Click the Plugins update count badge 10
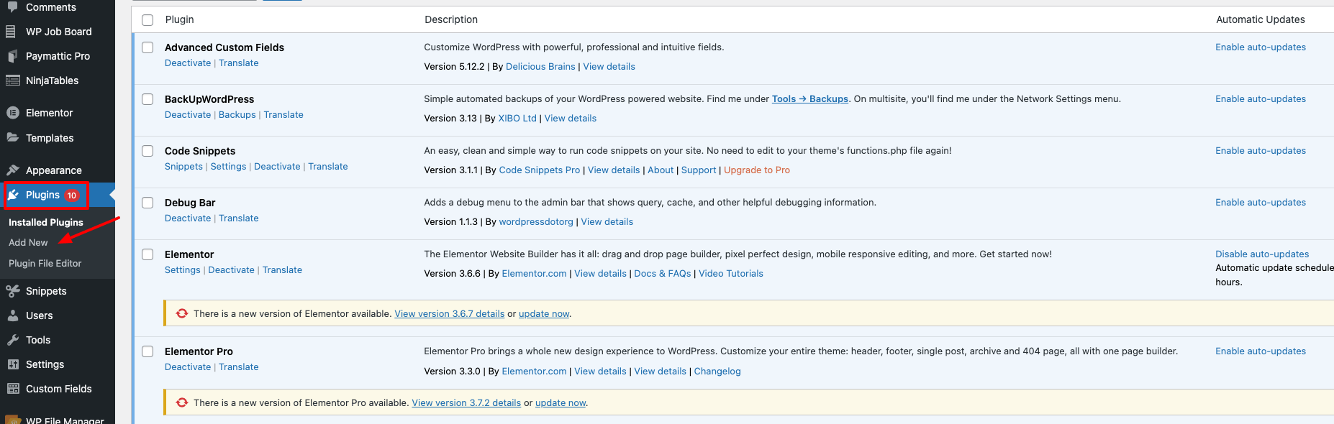Screen dimensions: 1334x424 click(72, 195)
